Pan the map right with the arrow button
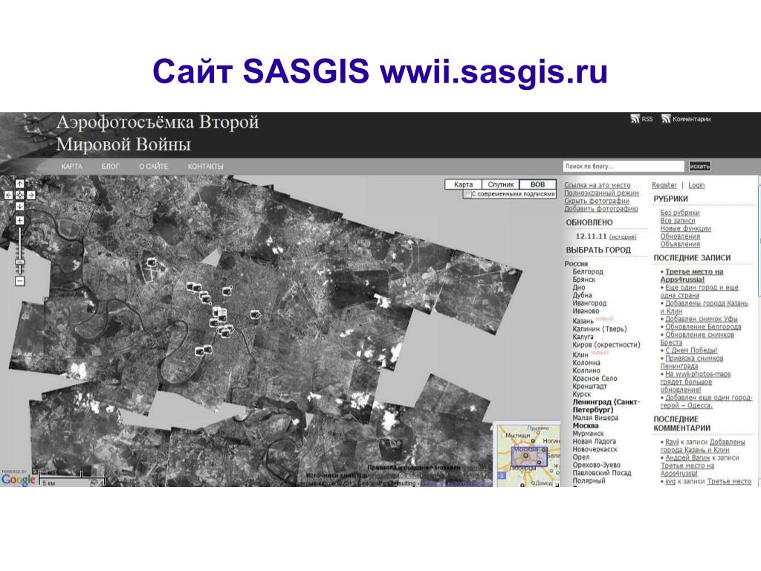 [30, 195]
